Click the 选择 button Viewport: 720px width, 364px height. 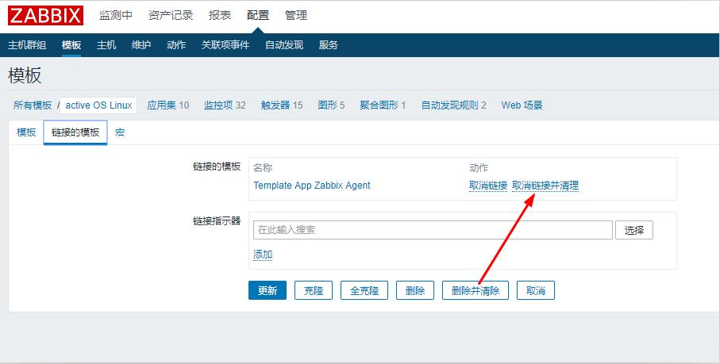(x=634, y=230)
